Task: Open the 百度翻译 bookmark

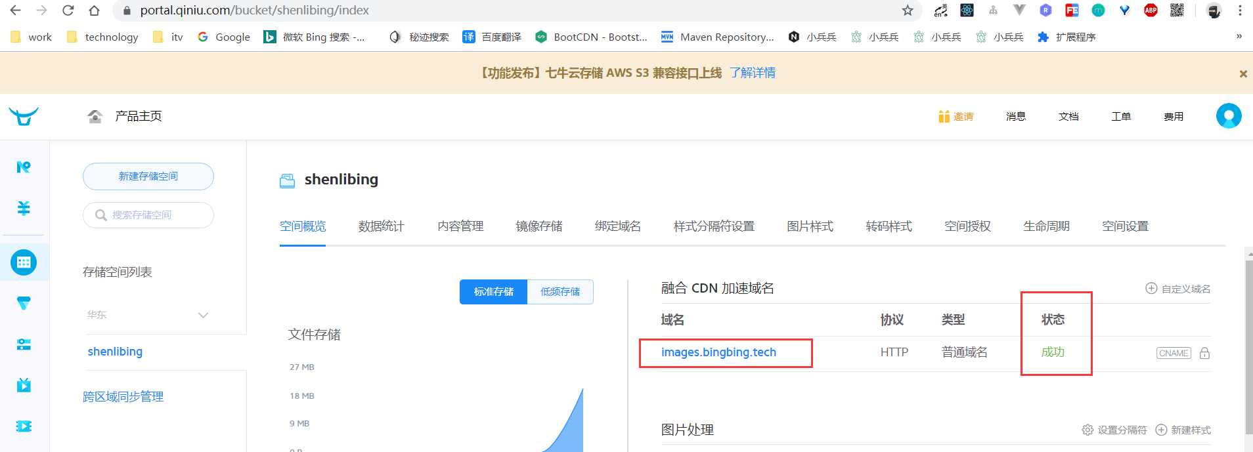Action: (492, 37)
